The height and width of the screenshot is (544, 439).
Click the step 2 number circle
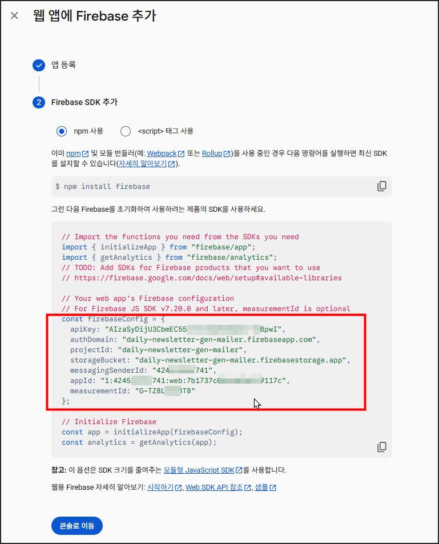pyautogui.click(x=39, y=102)
